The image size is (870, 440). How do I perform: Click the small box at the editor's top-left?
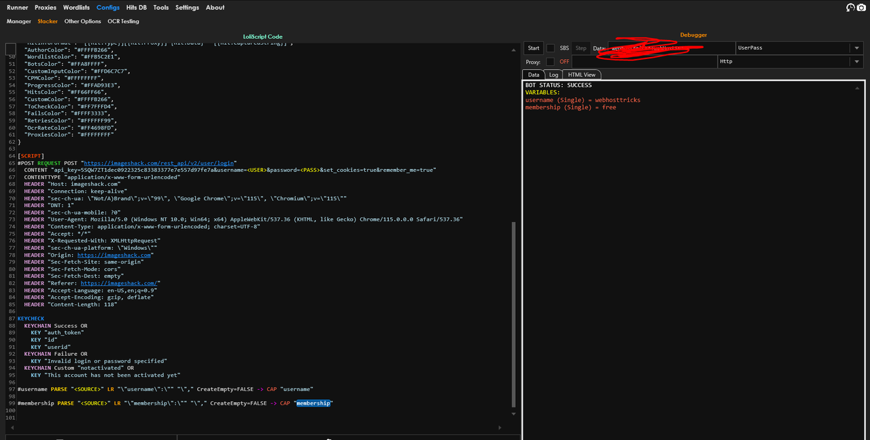pos(10,49)
